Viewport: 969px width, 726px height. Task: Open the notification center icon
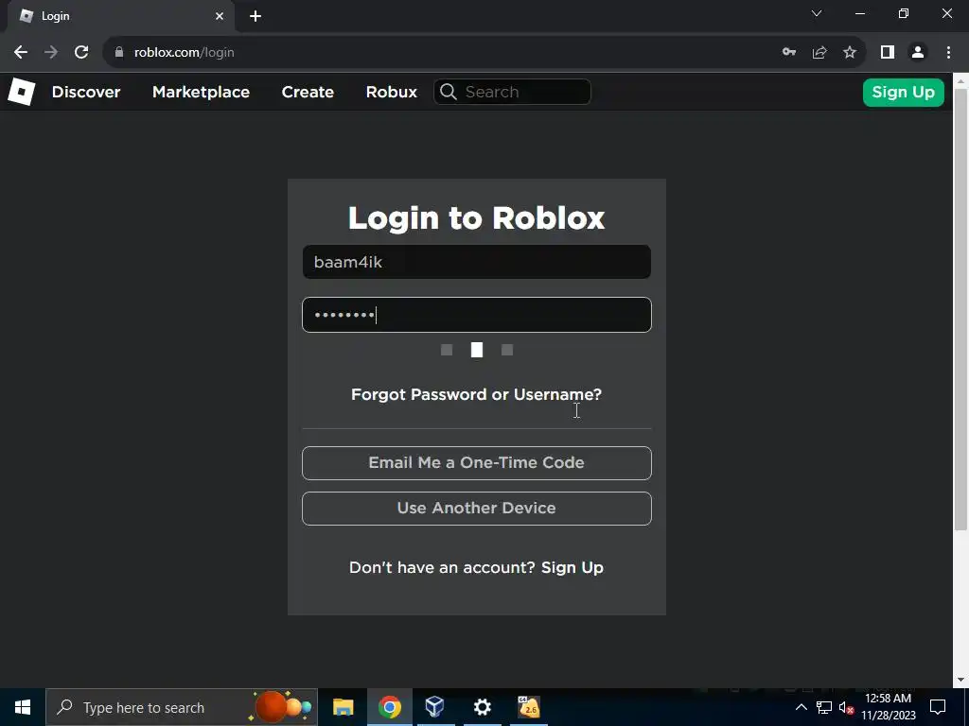point(938,707)
